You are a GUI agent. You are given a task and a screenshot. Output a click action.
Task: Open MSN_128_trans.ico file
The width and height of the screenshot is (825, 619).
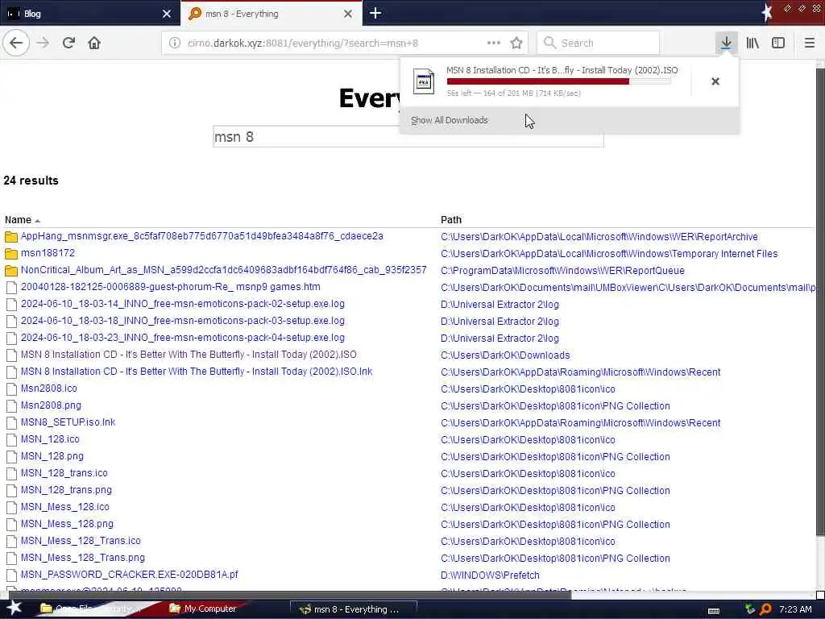pyautogui.click(x=64, y=472)
